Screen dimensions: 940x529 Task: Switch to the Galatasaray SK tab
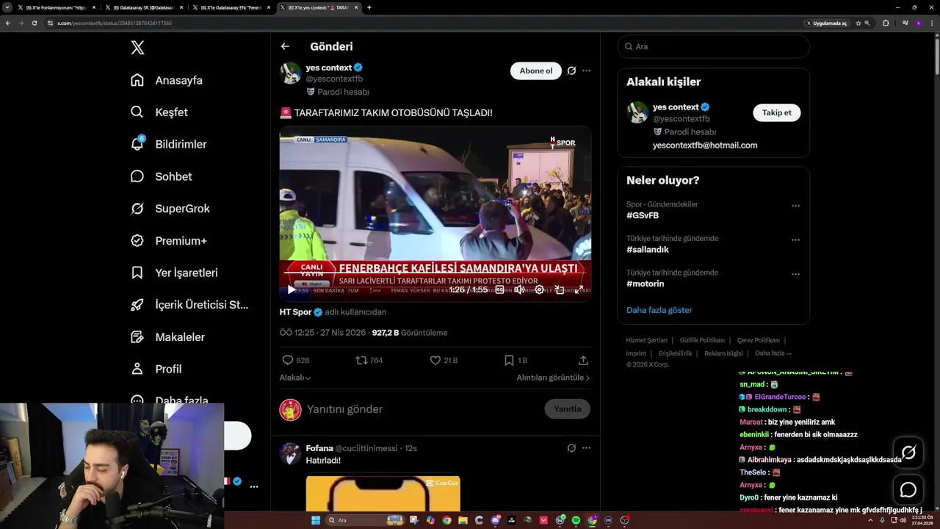point(143,7)
